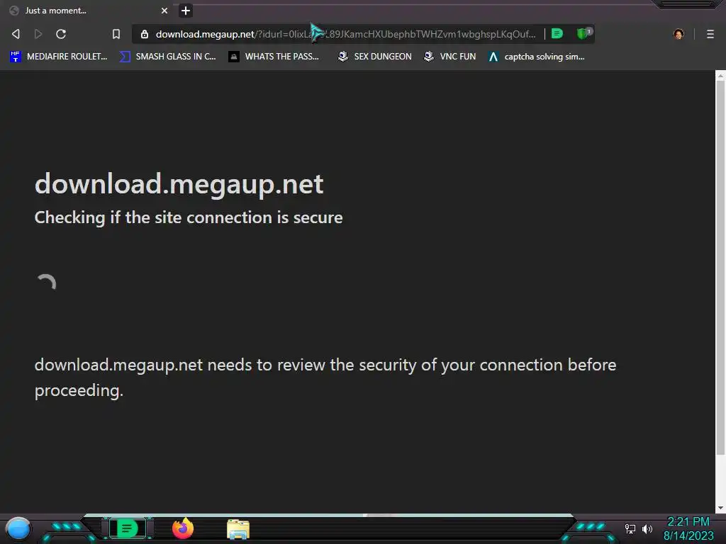Image resolution: width=726 pixels, height=544 pixels.
Task: Open SEX DUNGEON bookmark
Action: (x=374, y=57)
